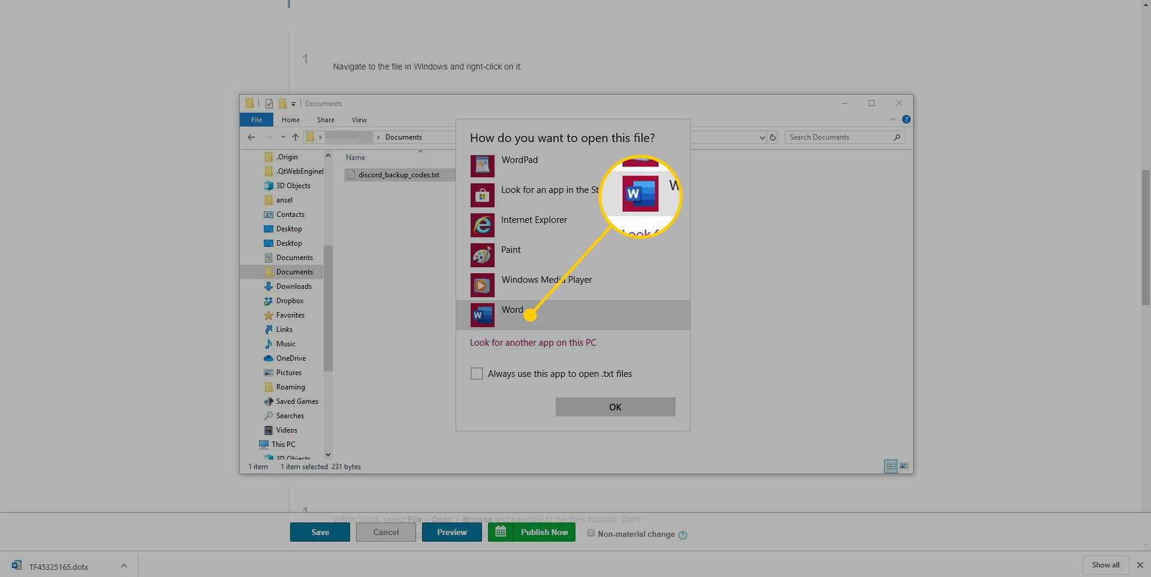1151x577 pixels.
Task: Click Word file icon in downloads bar
Action: pos(17,566)
